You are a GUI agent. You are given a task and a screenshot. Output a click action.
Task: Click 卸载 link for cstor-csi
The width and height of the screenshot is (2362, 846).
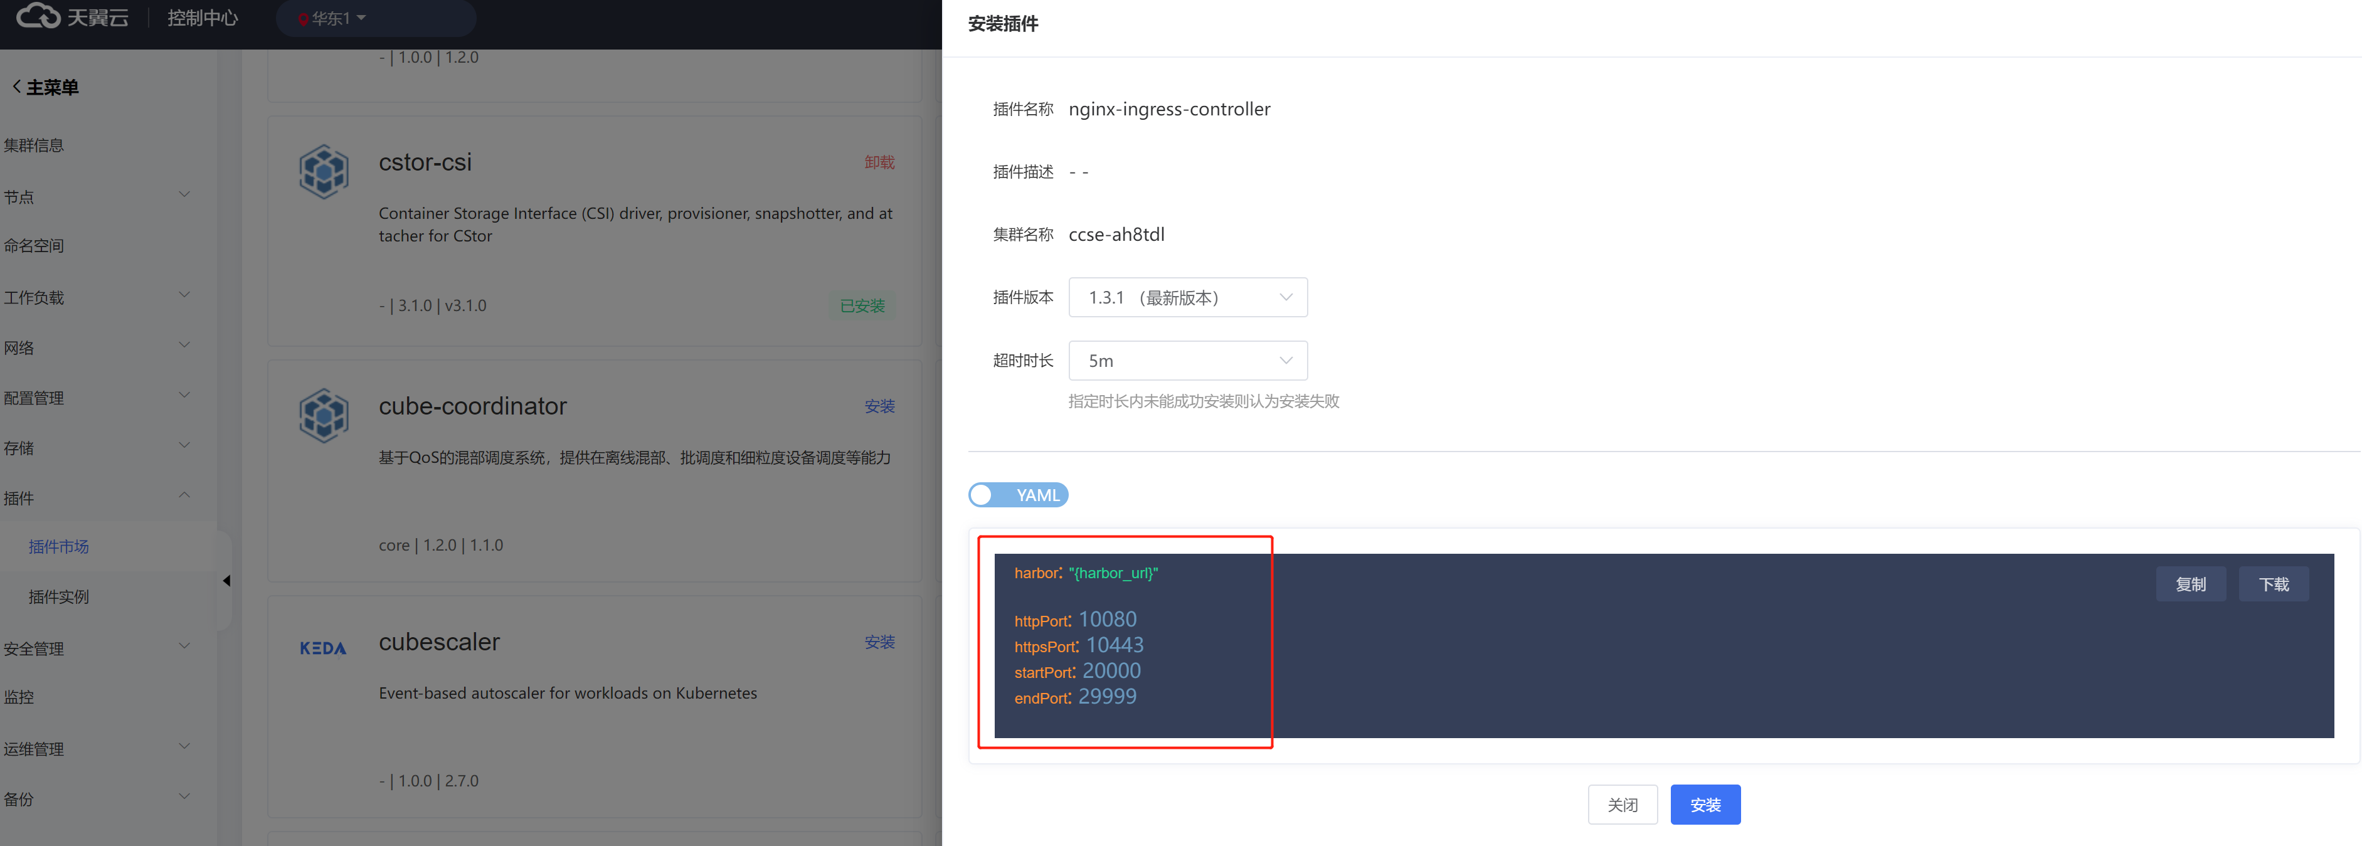pyautogui.click(x=879, y=162)
